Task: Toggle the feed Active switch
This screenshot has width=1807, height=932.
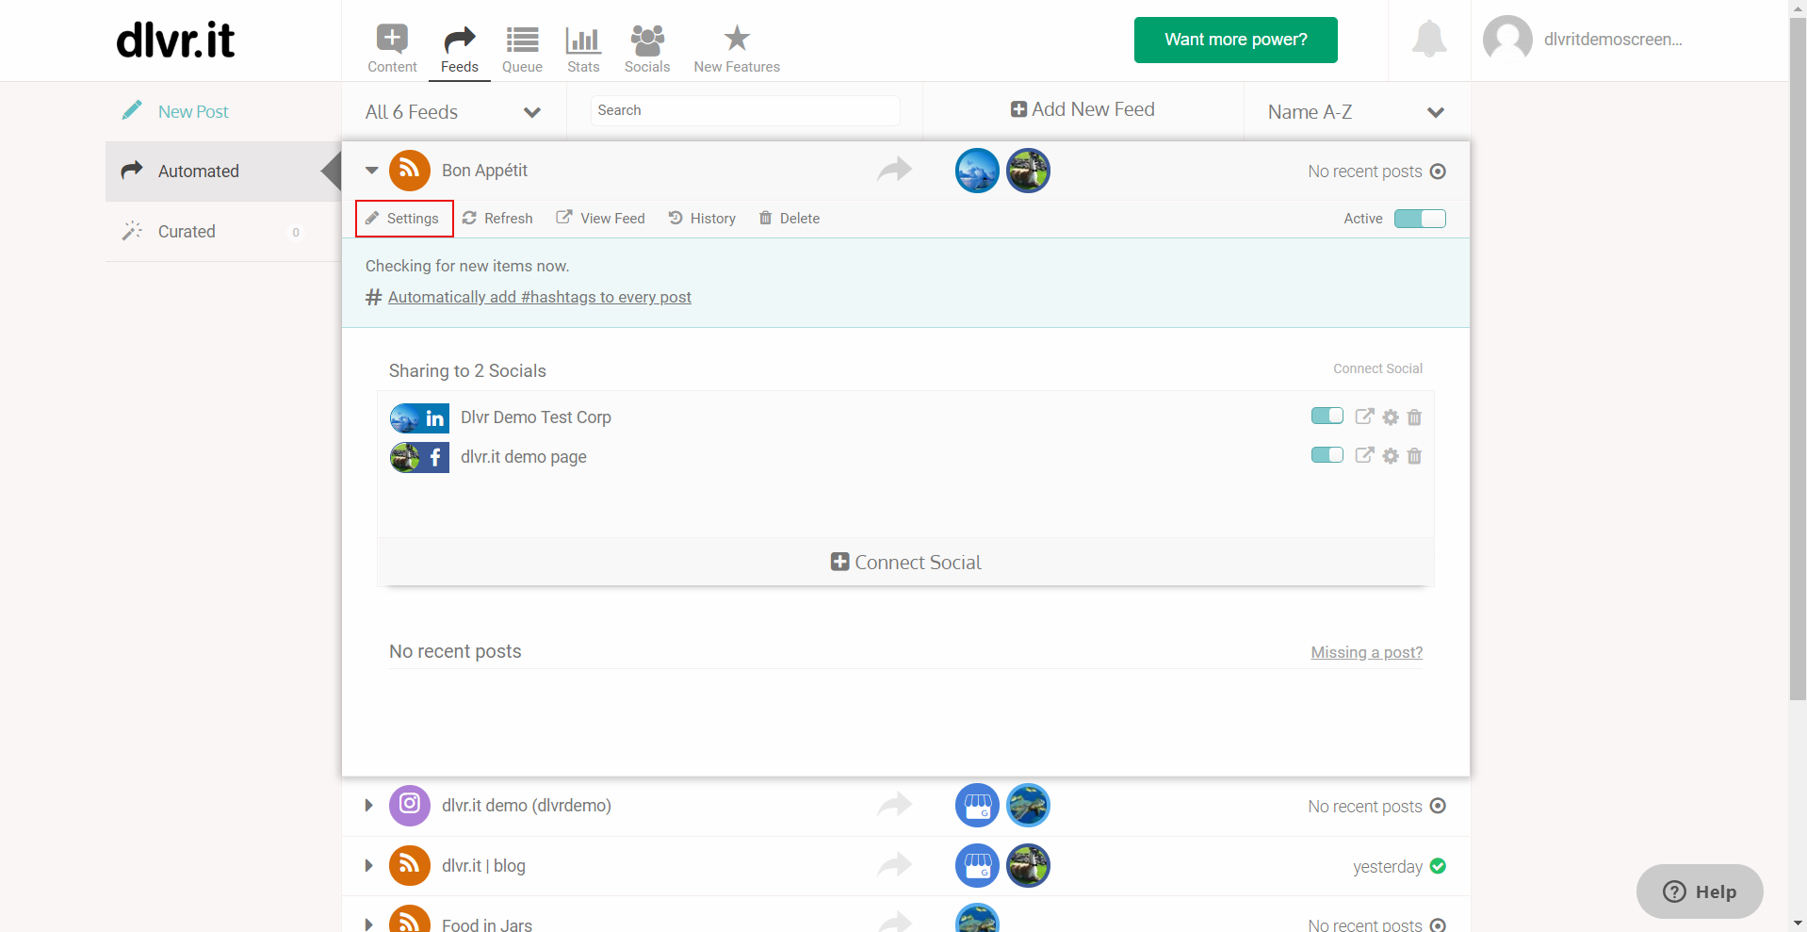Action: (1420, 219)
